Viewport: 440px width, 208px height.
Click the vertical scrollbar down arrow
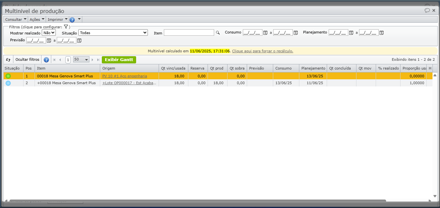pos(435,196)
